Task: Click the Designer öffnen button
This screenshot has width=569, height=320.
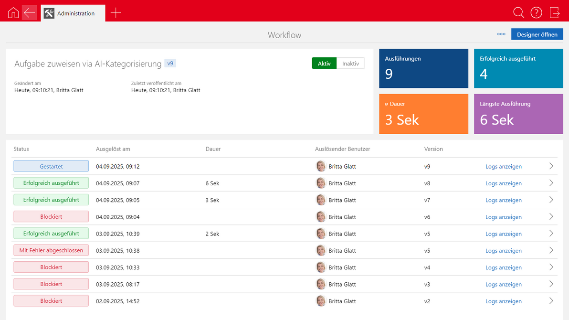Action: point(537,34)
